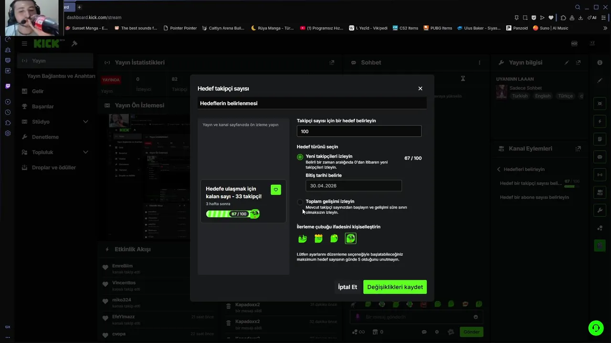This screenshot has height=343, width=611.
Task: Click EmreBilm in the activity feed
Action: coord(122,266)
